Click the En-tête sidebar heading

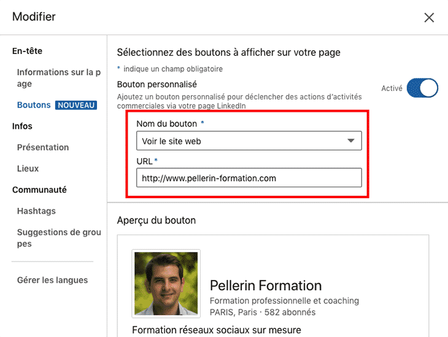coord(27,51)
